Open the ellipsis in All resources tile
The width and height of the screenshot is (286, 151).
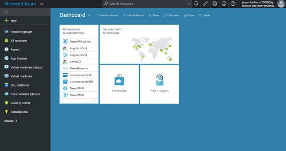[94, 100]
